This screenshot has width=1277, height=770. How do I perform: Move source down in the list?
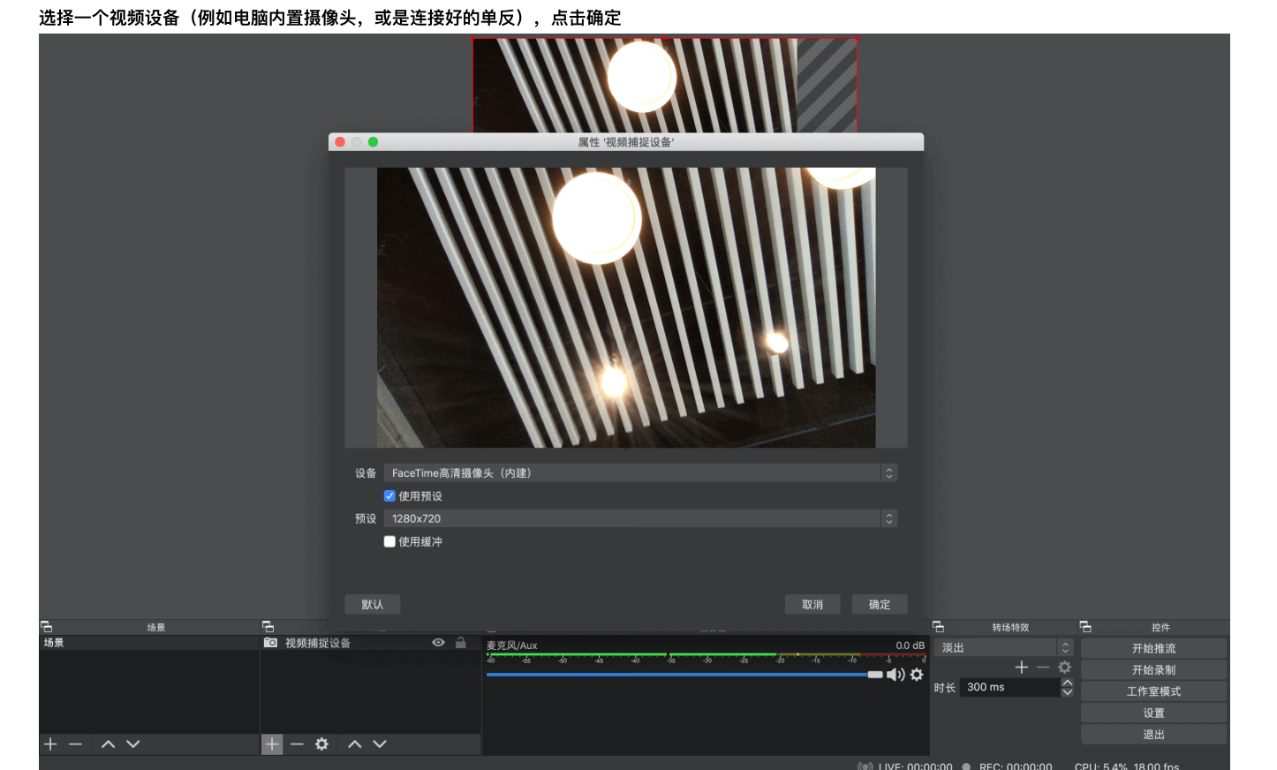380,744
